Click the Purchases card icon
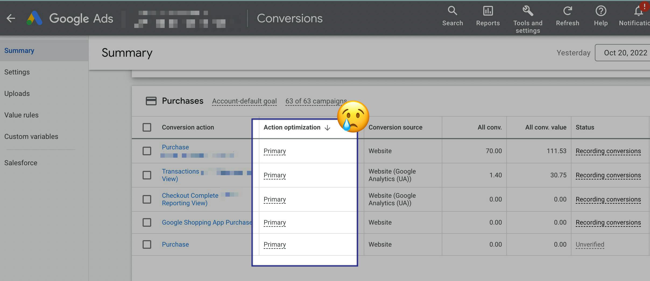The height and width of the screenshot is (281, 650). 151,101
